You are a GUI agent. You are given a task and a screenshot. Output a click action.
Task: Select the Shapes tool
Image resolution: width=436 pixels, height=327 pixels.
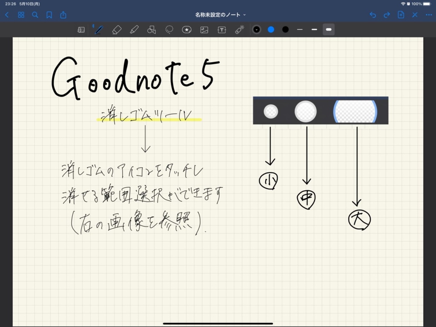click(x=152, y=29)
